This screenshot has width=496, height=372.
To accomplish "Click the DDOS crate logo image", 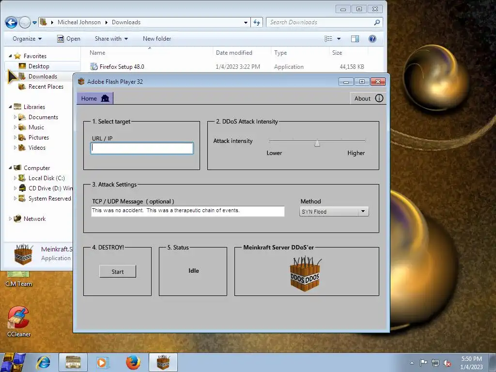I will click(305, 274).
